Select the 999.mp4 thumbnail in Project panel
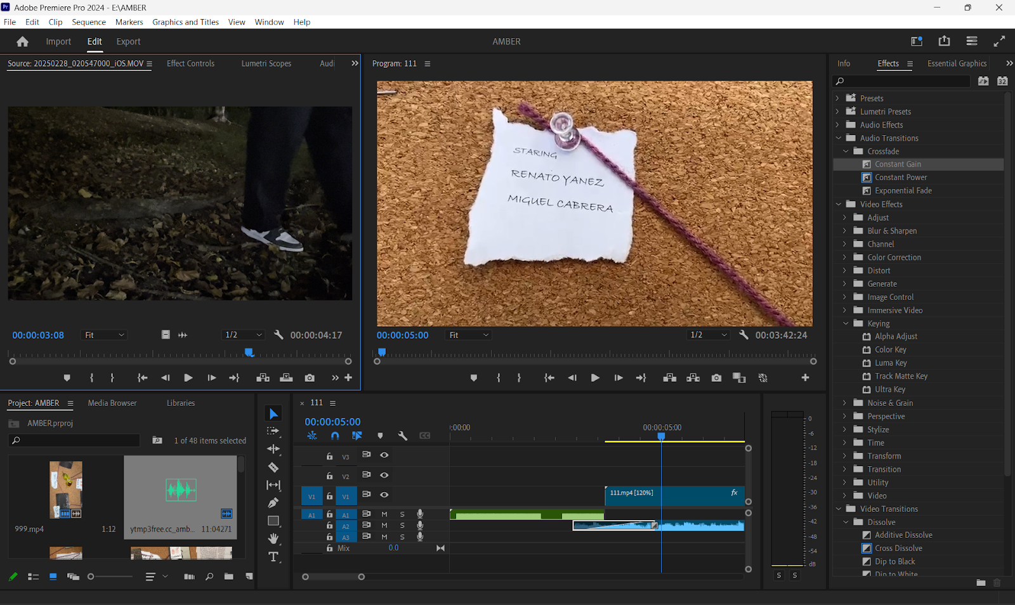The height and width of the screenshot is (605, 1015). (66, 490)
